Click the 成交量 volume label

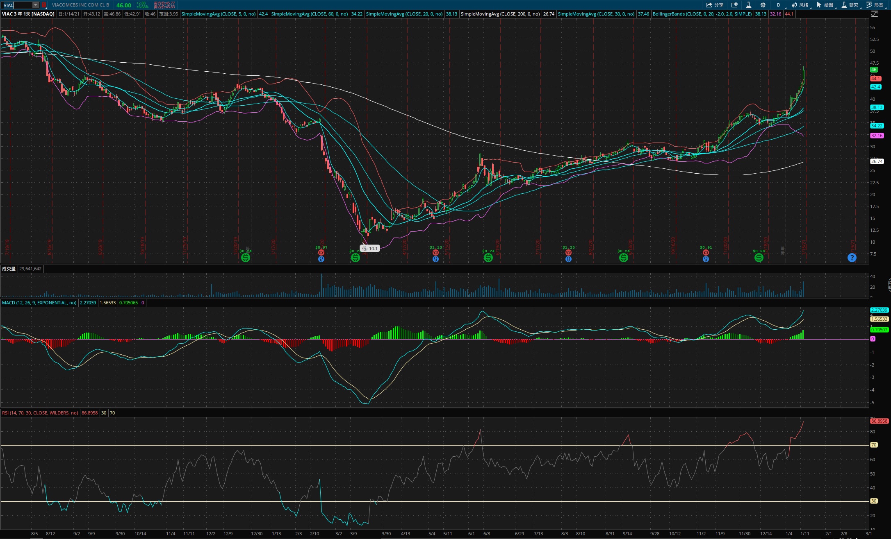point(9,269)
